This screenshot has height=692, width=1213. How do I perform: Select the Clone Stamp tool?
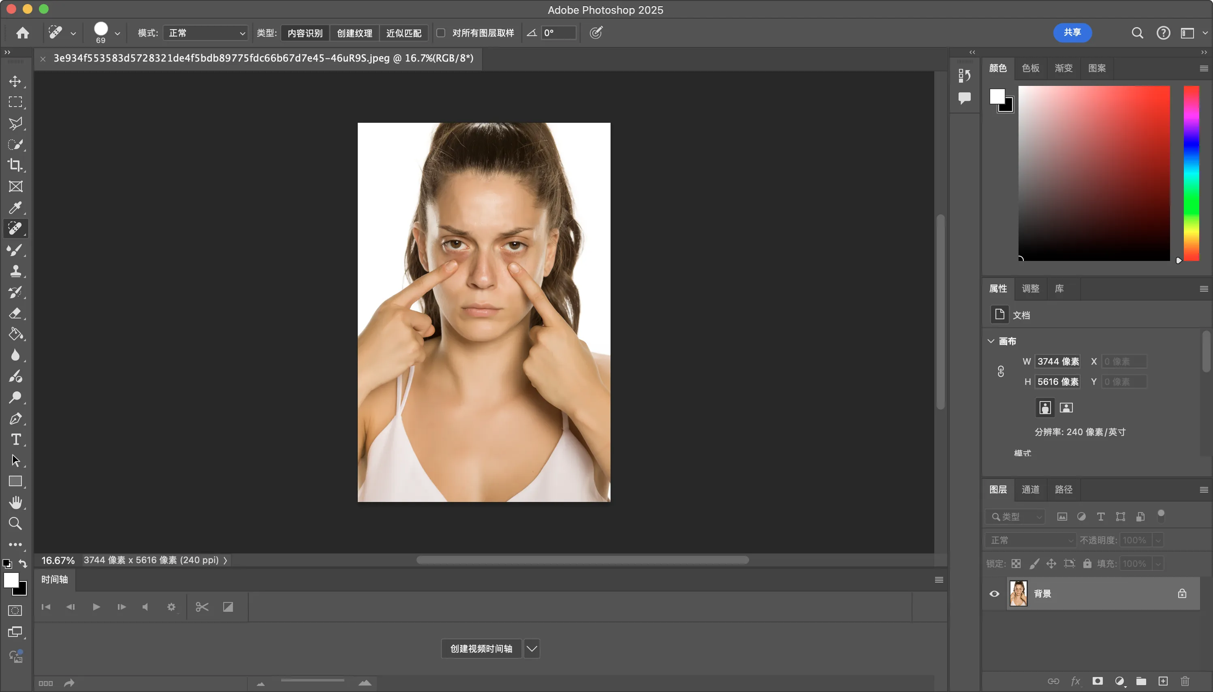coord(15,271)
